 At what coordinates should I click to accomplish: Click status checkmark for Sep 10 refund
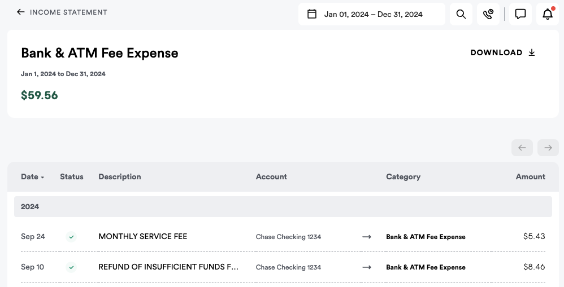coord(71,267)
